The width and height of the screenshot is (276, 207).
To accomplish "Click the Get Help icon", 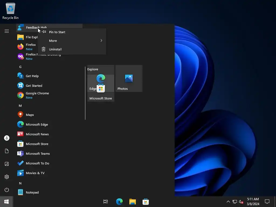I will tap(20, 76).
